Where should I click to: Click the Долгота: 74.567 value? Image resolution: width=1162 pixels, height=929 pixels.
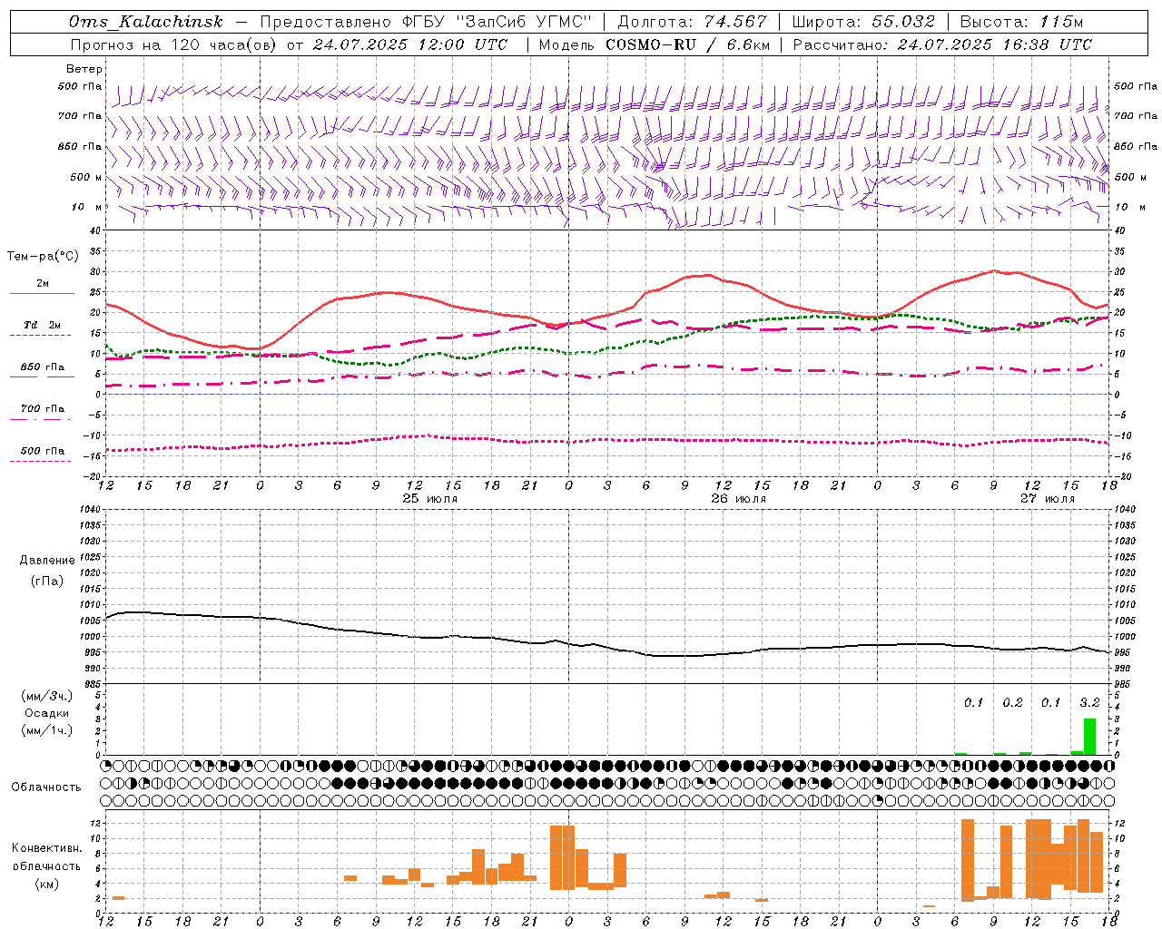692,22
